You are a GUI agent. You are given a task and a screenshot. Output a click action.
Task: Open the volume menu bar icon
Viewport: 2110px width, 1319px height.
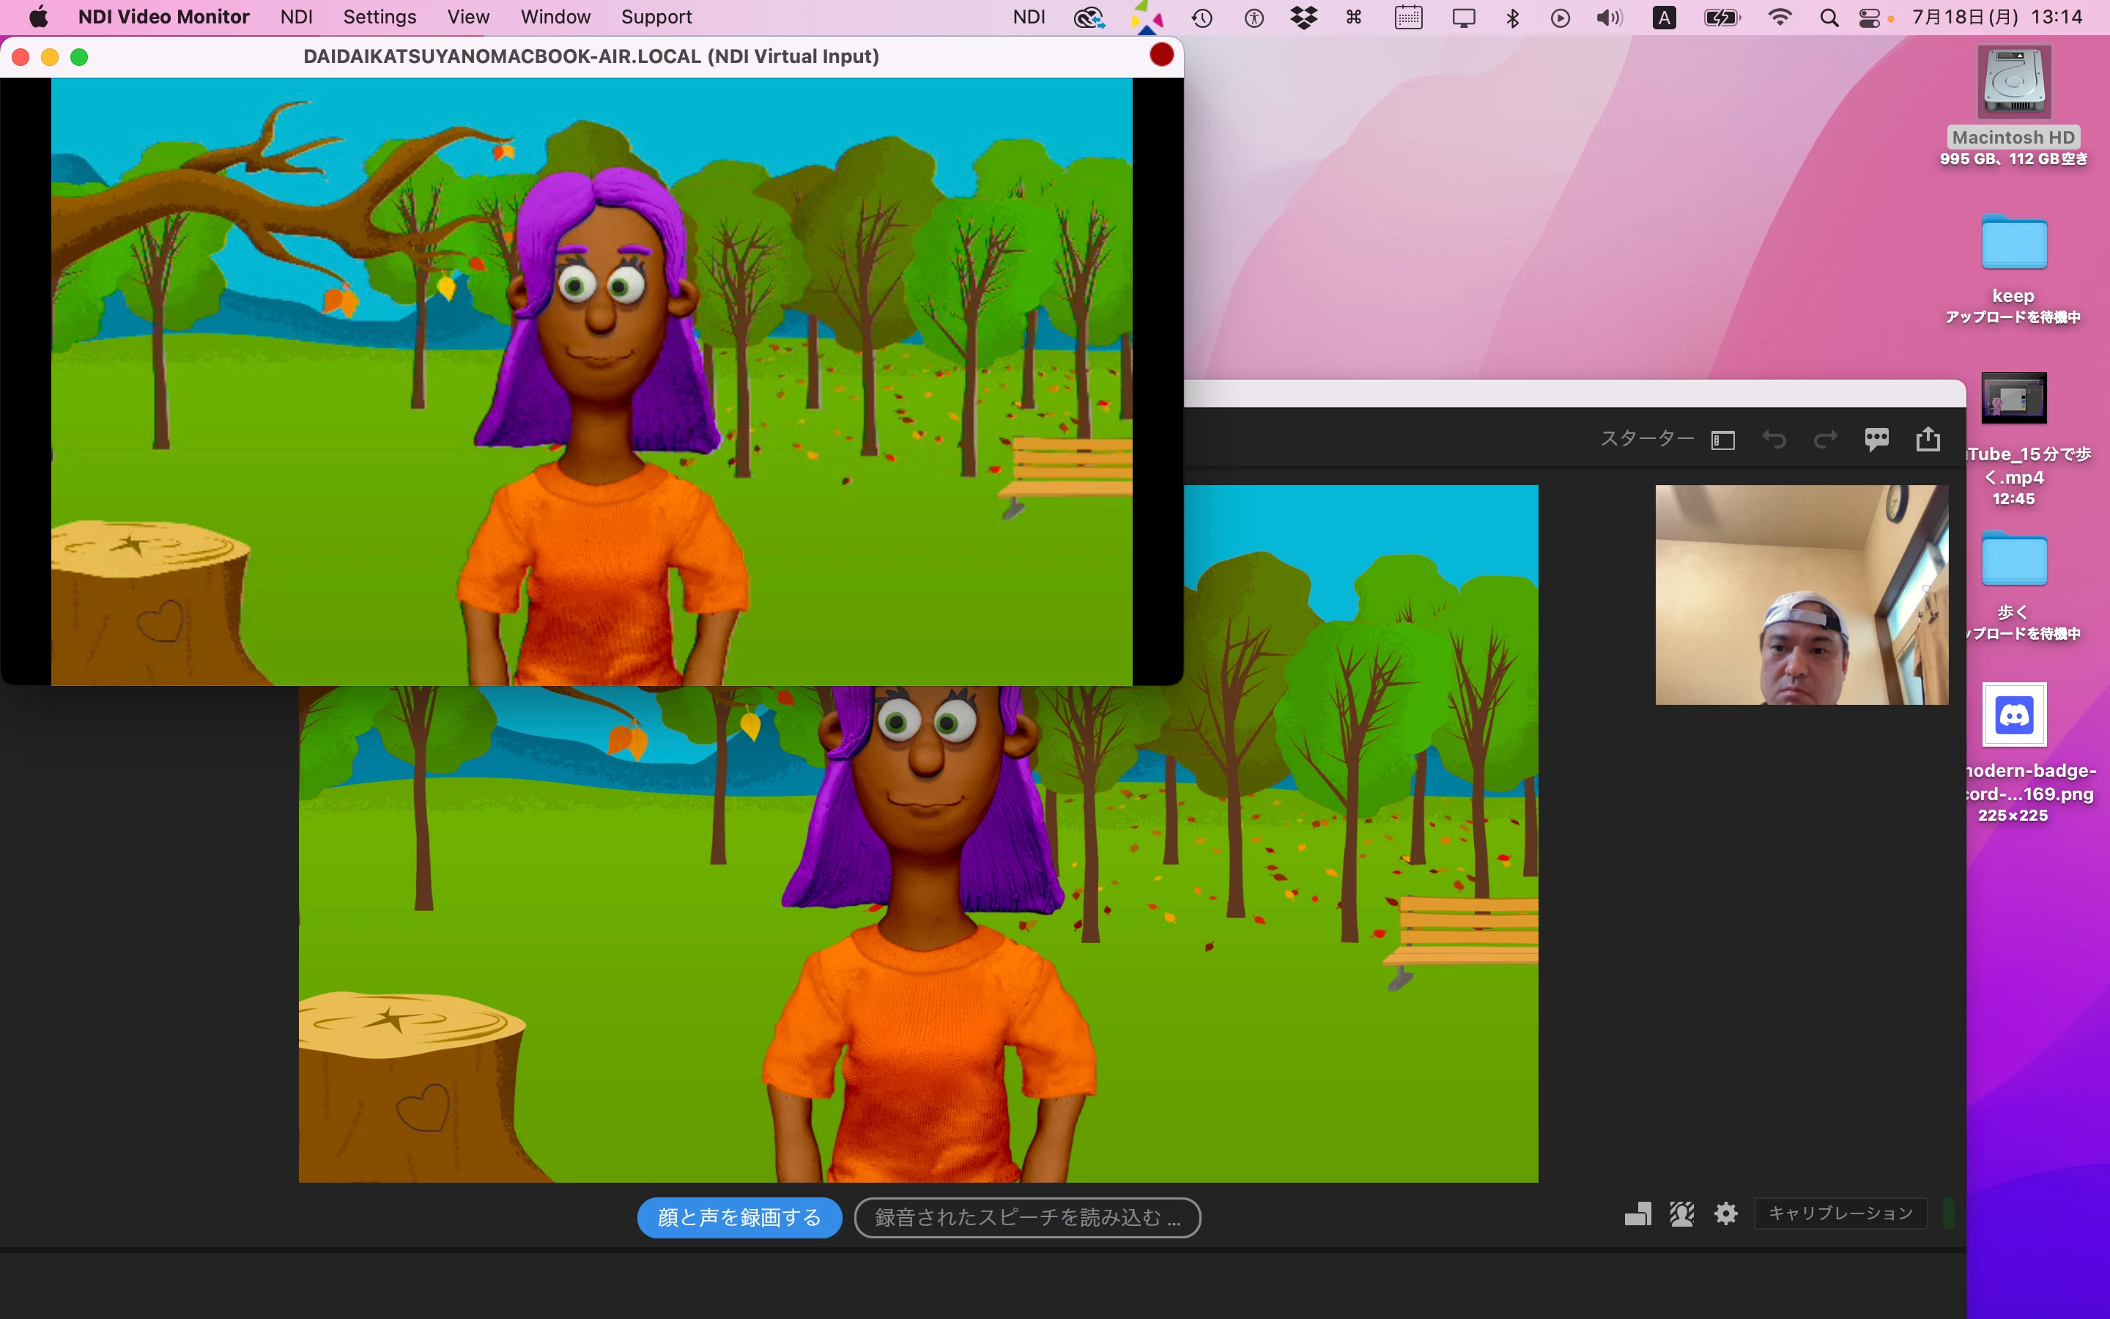point(1609,18)
